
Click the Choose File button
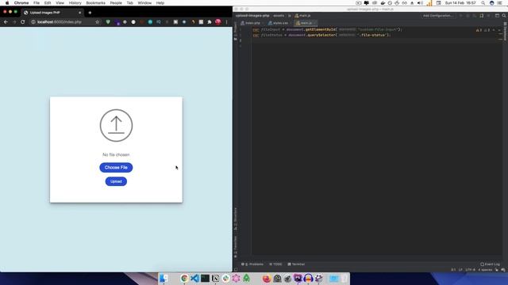116,167
